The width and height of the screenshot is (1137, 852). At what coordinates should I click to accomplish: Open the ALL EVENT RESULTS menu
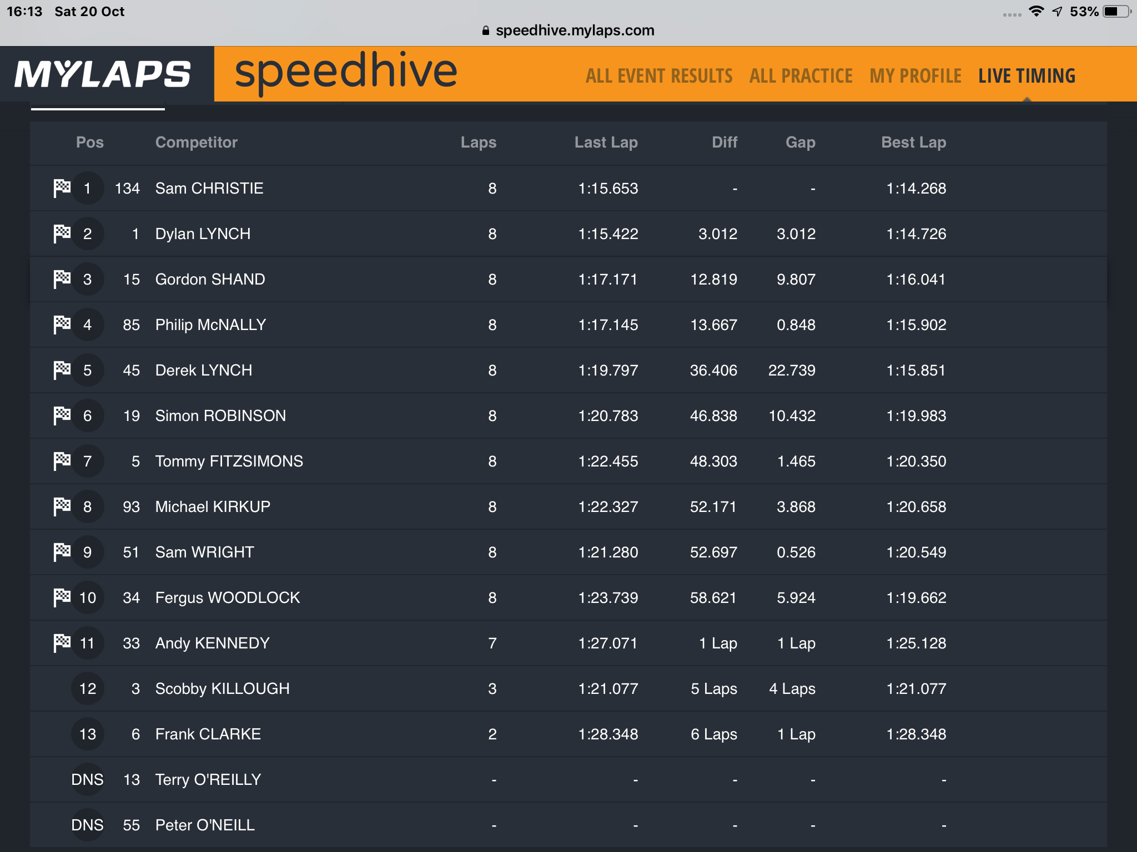tap(659, 76)
